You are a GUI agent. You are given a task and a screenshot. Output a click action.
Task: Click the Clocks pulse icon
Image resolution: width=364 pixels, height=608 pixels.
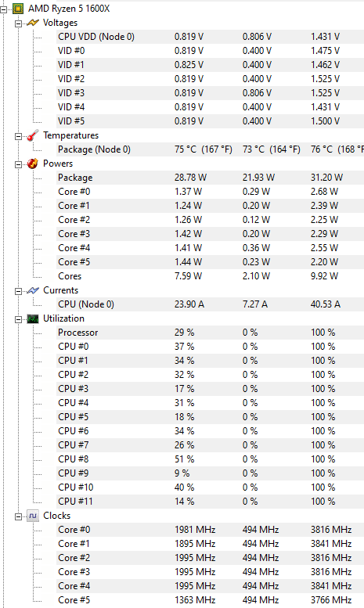(33, 516)
